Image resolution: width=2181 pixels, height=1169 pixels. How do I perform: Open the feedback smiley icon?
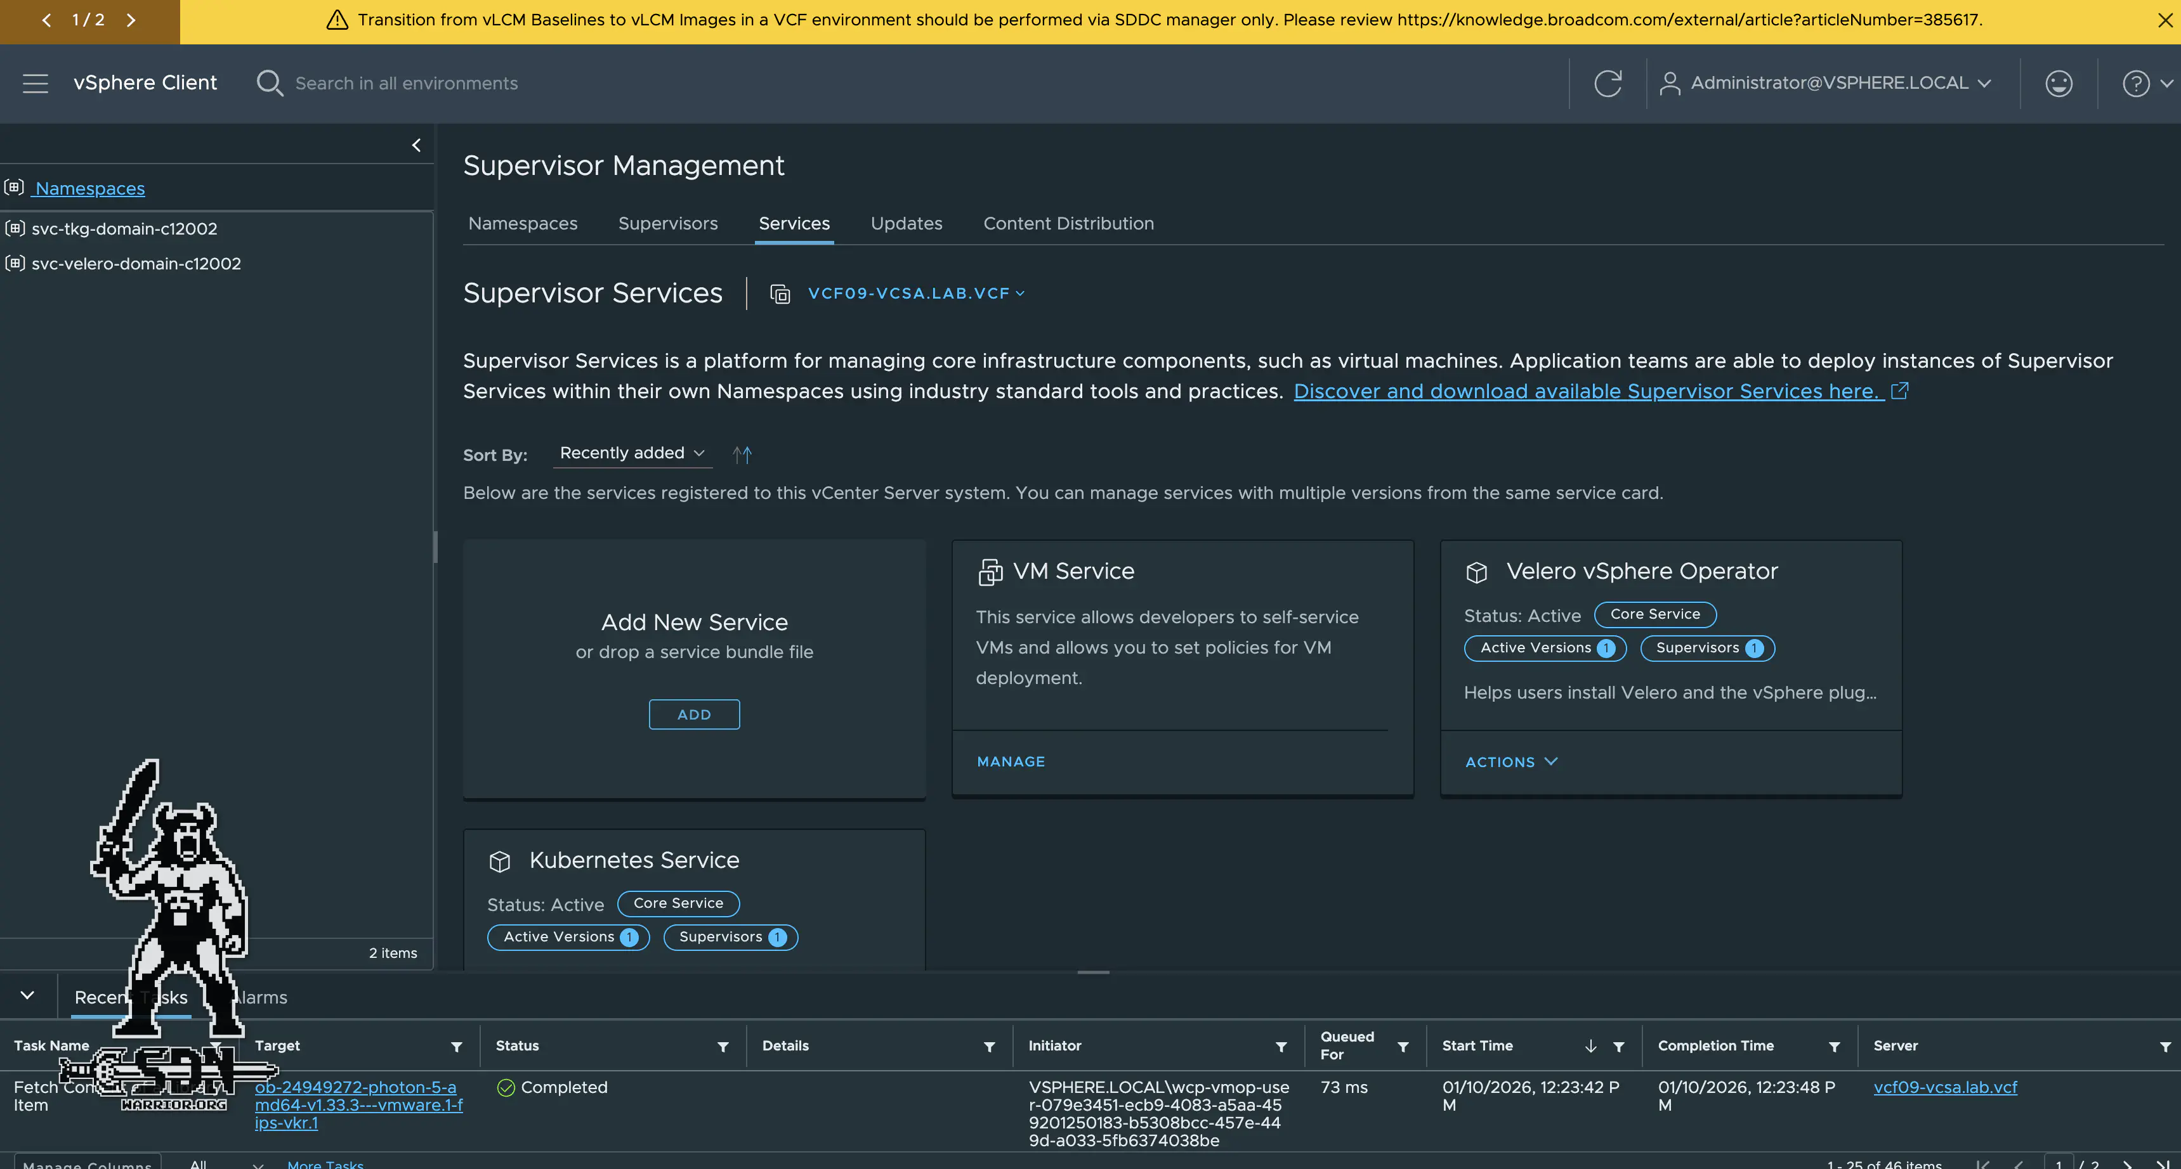pos(2058,83)
